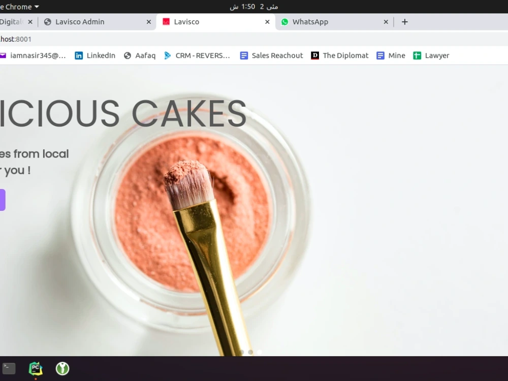
Task: Close the WhatsApp tab
Action: click(386, 22)
